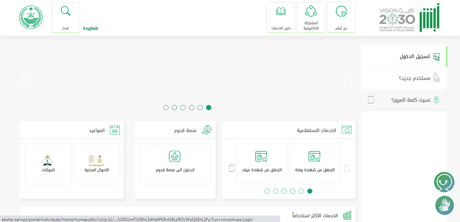Open the Services Guide (دليل الخدمات) book icon

point(281,12)
